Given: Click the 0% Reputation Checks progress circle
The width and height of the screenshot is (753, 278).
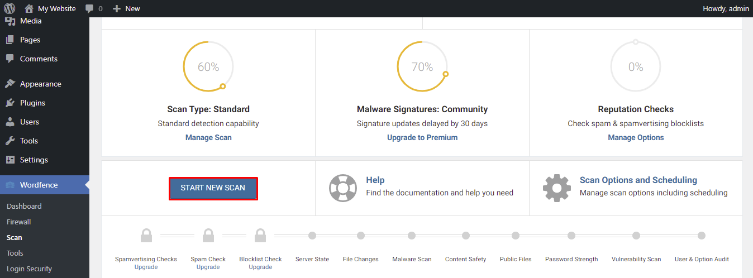Looking at the screenshot, I should tap(636, 67).
